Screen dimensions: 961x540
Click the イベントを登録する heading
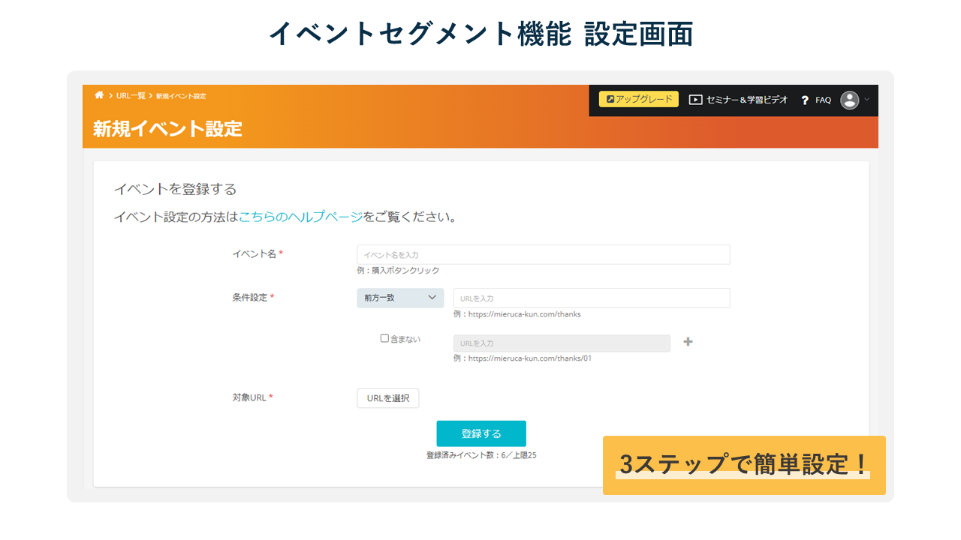175,189
